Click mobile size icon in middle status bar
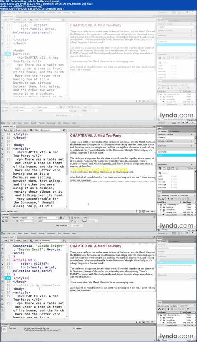Image resolution: width=197 pixels, height=342 pixels. [x=137, y=211]
